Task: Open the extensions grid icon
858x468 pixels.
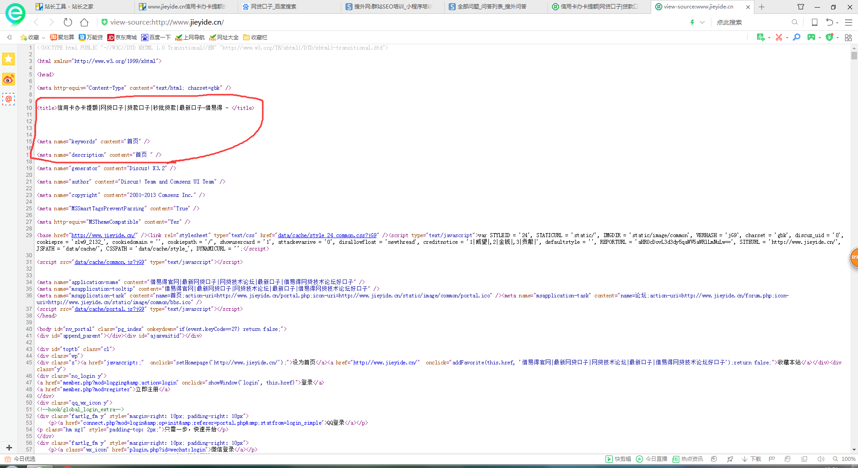Action: [x=848, y=38]
